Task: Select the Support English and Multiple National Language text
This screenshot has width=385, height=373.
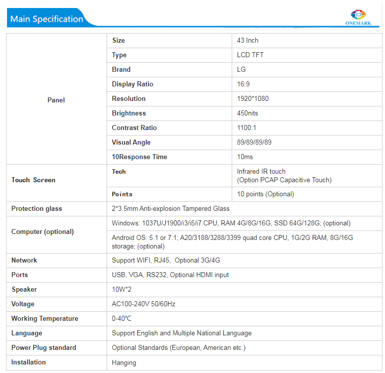Action: [x=181, y=333]
